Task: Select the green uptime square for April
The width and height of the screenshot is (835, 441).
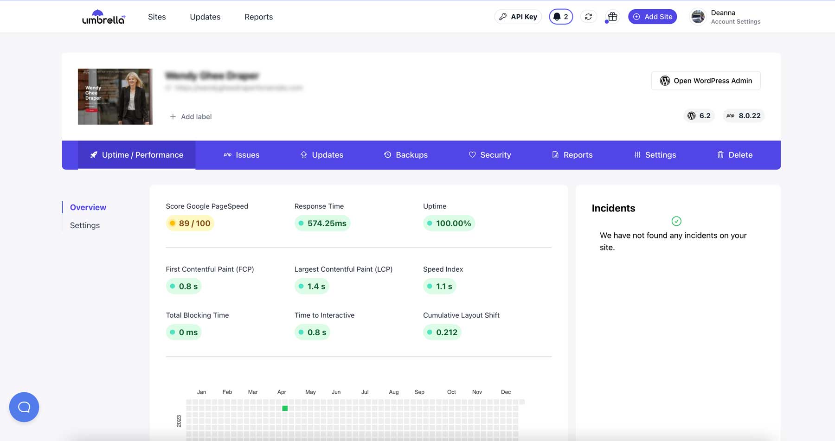Action: (x=285, y=408)
